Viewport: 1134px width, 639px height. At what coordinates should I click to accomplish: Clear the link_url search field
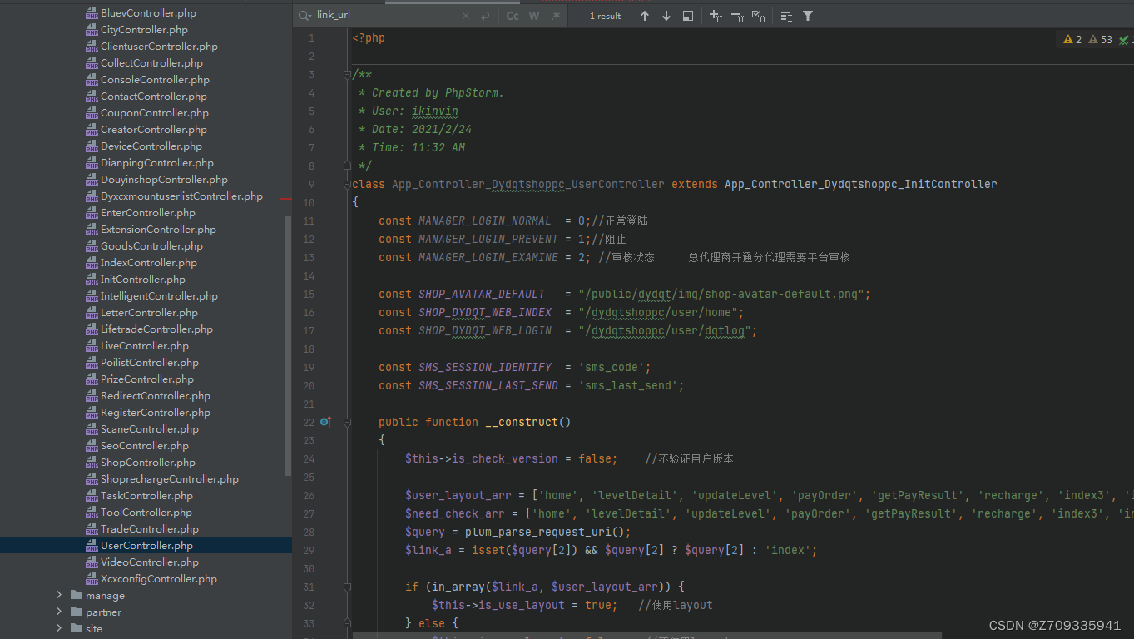click(467, 16)
